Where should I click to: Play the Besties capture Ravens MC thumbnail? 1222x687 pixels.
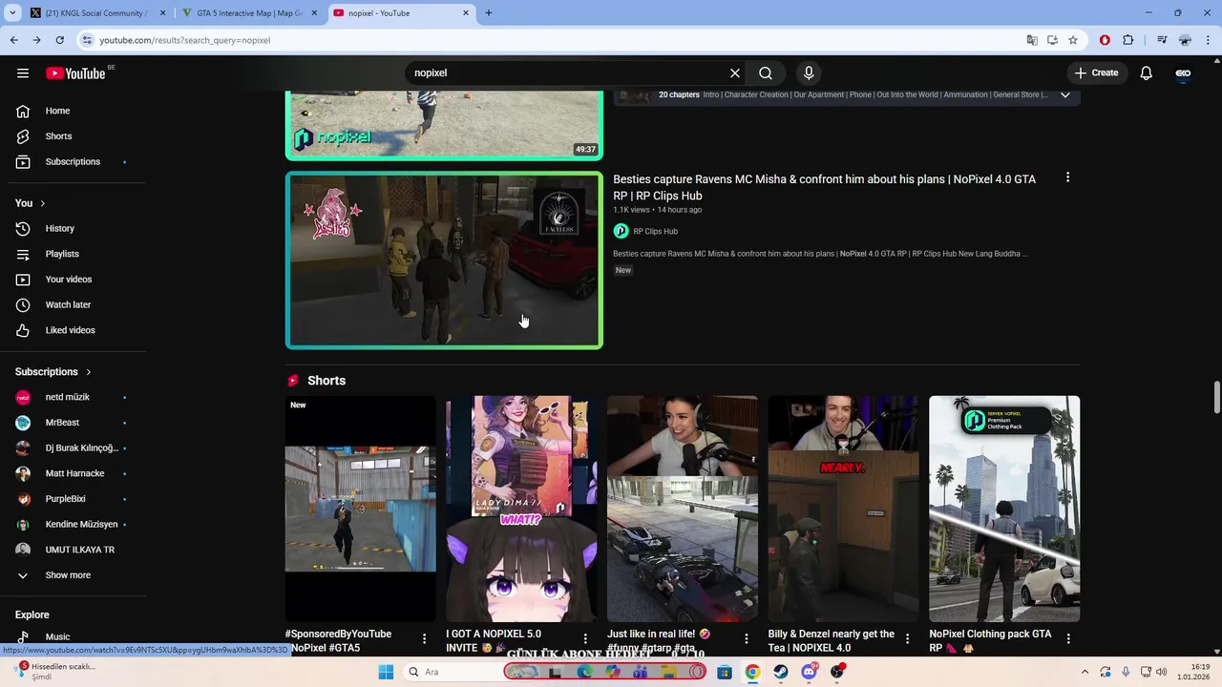(444, 260)
